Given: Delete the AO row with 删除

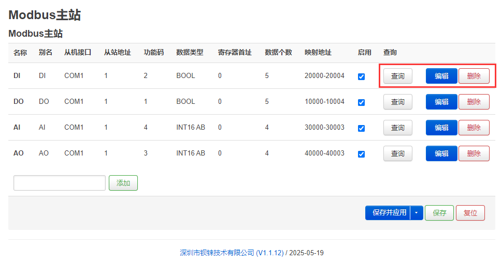Looking at the screenshot, I should [474, 153].
